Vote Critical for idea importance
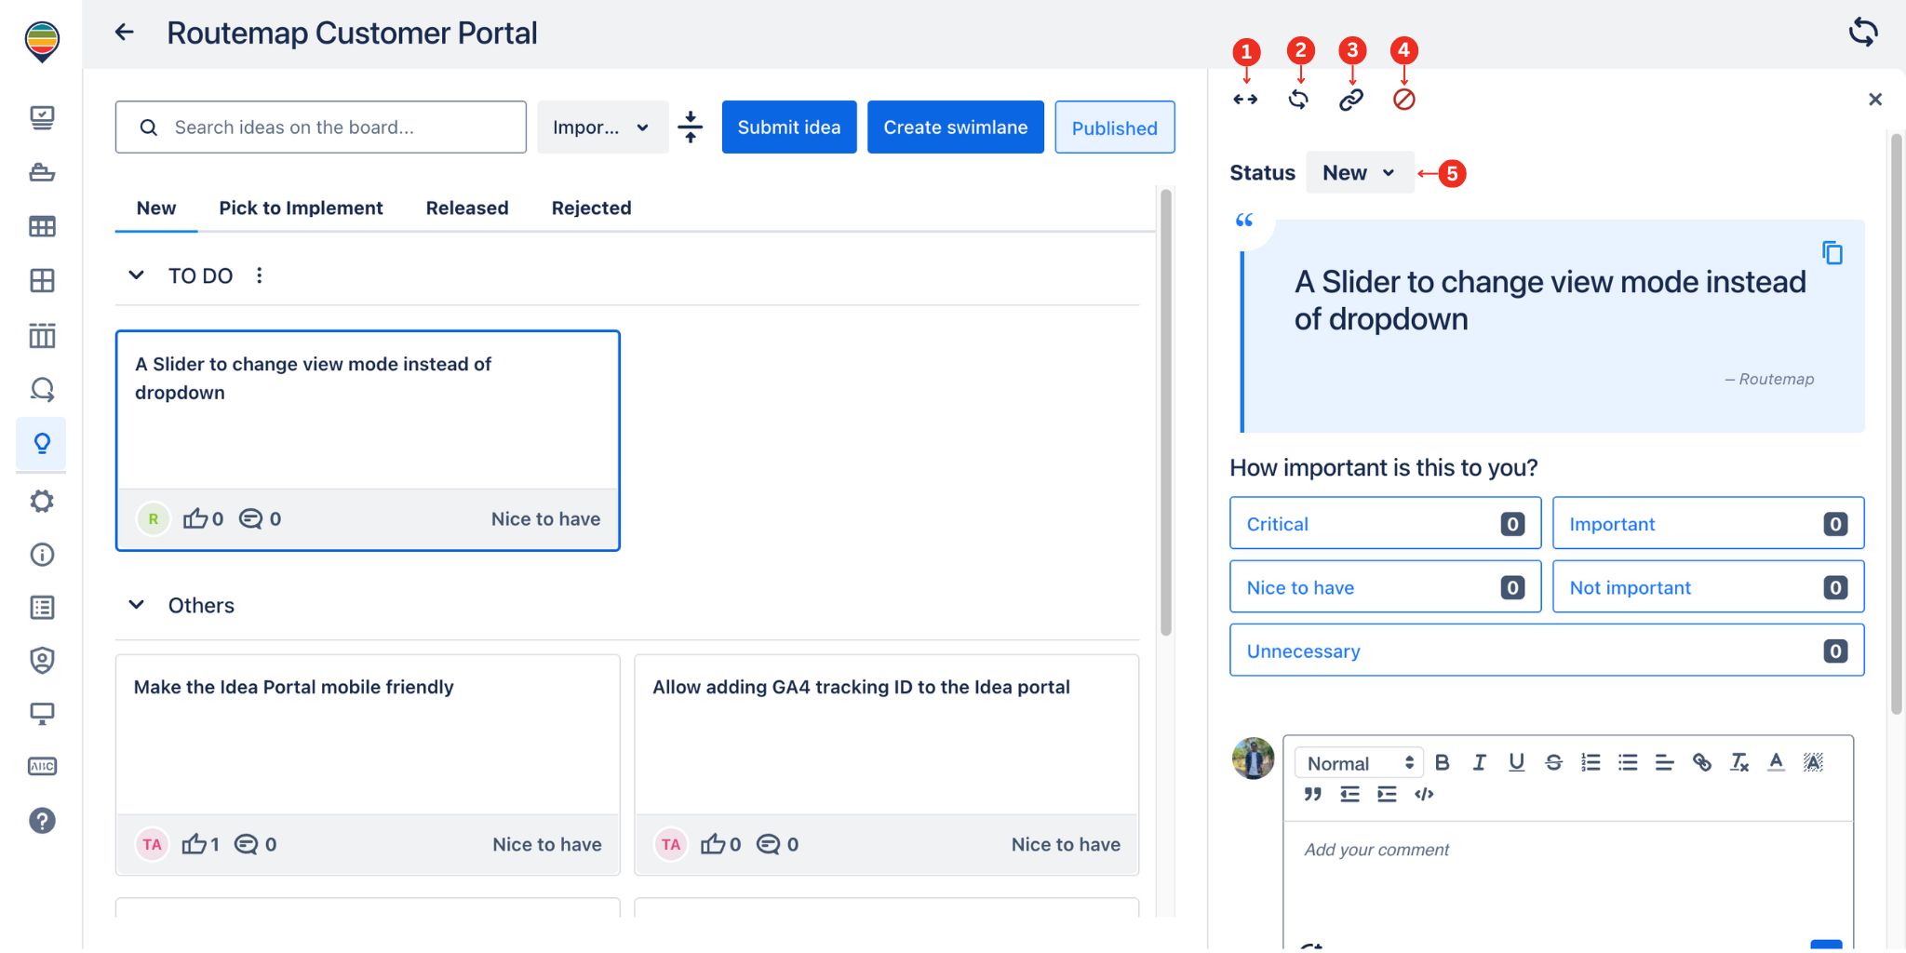Screen dimensions: 1906x953 (1384, 524)
